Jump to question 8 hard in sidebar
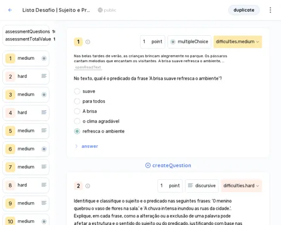The image size is (281, 225). [x=26, y=185]
